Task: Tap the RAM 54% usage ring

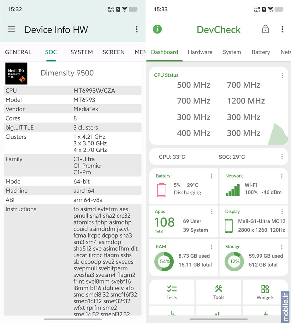Action: coord(164,261)
